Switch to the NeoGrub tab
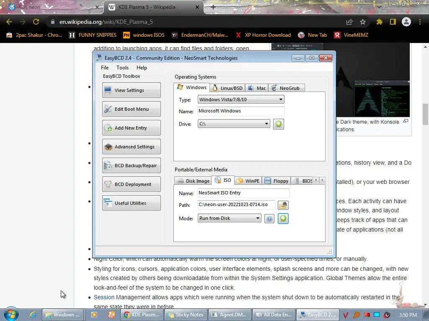 [286, 88]
